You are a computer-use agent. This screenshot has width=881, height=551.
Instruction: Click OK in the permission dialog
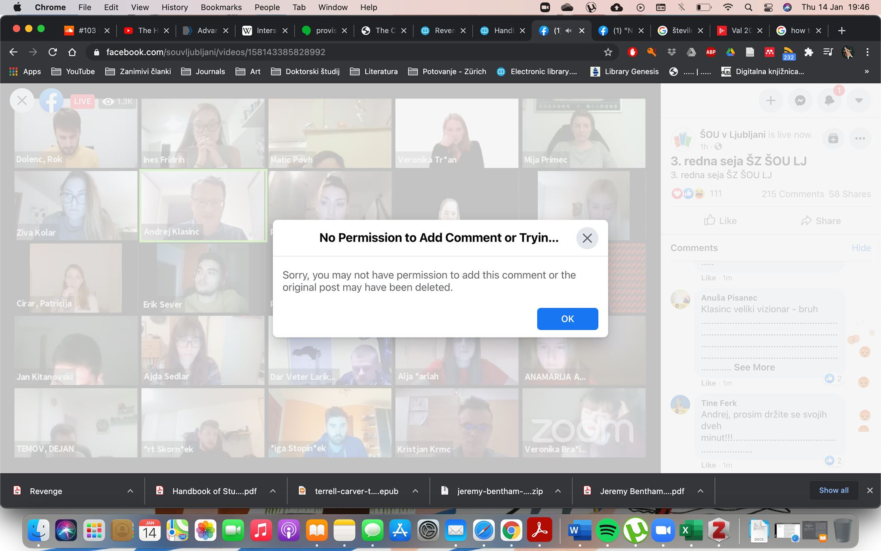[567, 319]
